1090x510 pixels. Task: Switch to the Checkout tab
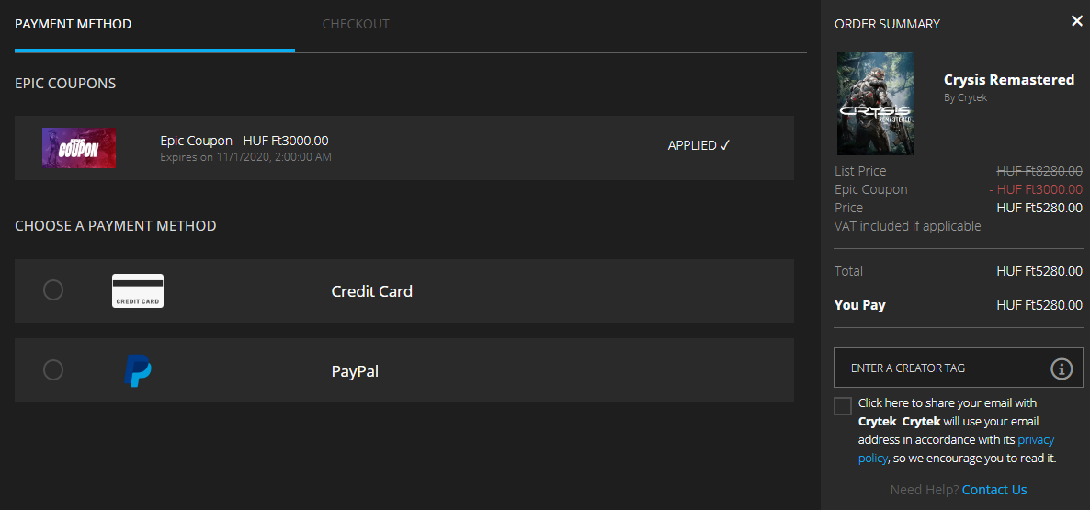pyautogui.click(x=356, y=24)
